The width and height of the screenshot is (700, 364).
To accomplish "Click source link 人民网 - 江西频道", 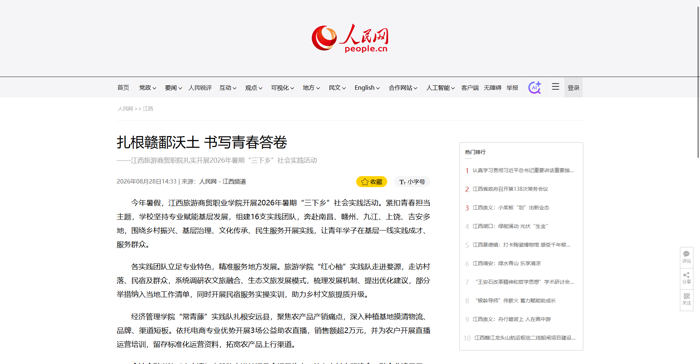I will pos(222,181).
